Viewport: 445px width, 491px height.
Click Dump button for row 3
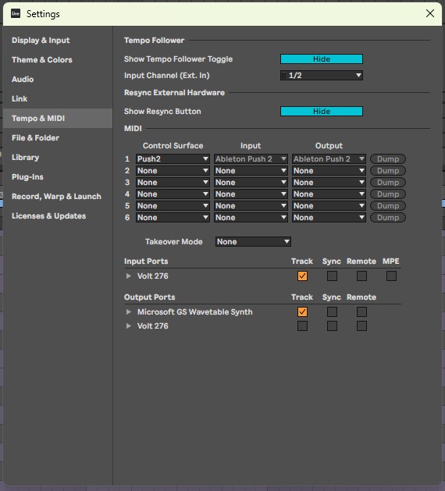(x=388, y=183)
